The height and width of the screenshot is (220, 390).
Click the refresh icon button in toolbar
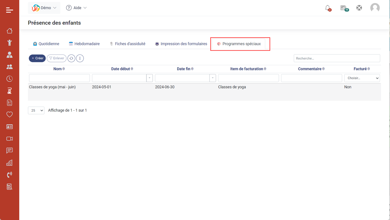(x=71, y=58)
